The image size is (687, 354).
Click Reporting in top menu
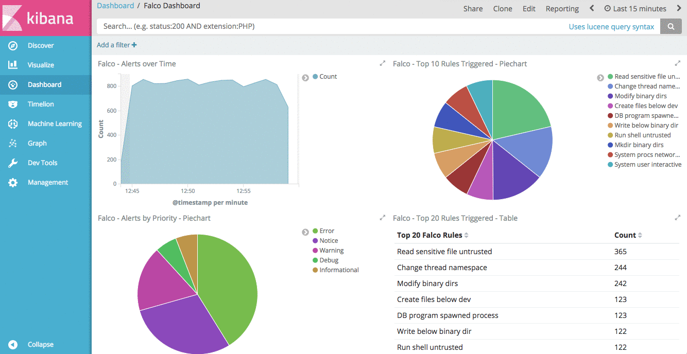(x=562, y=8)
